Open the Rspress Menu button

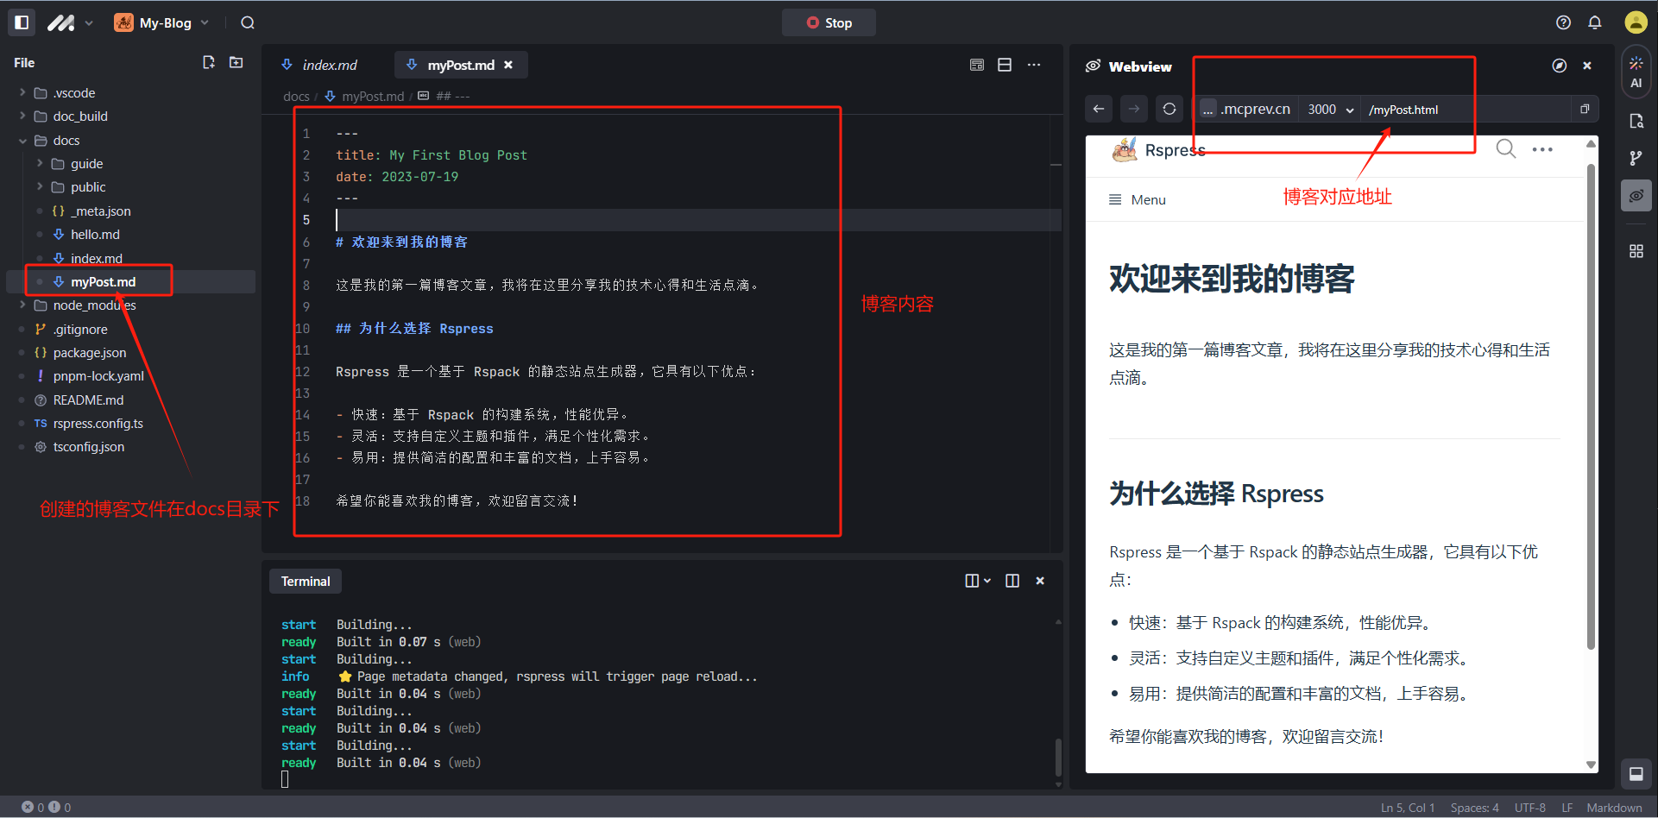tap(1137, 199)
